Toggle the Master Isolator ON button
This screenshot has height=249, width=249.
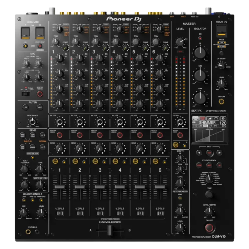200,38
